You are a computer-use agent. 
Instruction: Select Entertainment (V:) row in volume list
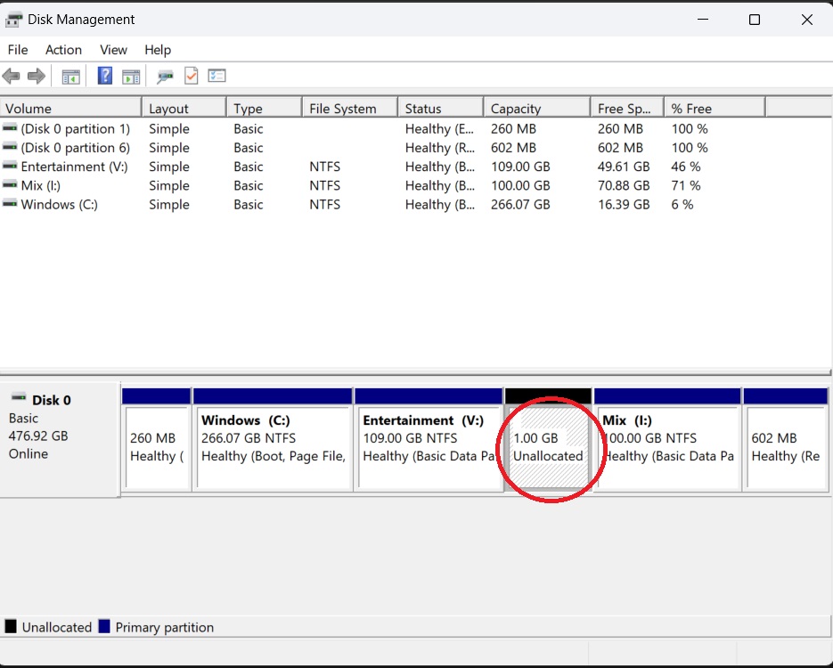[74, 167]
